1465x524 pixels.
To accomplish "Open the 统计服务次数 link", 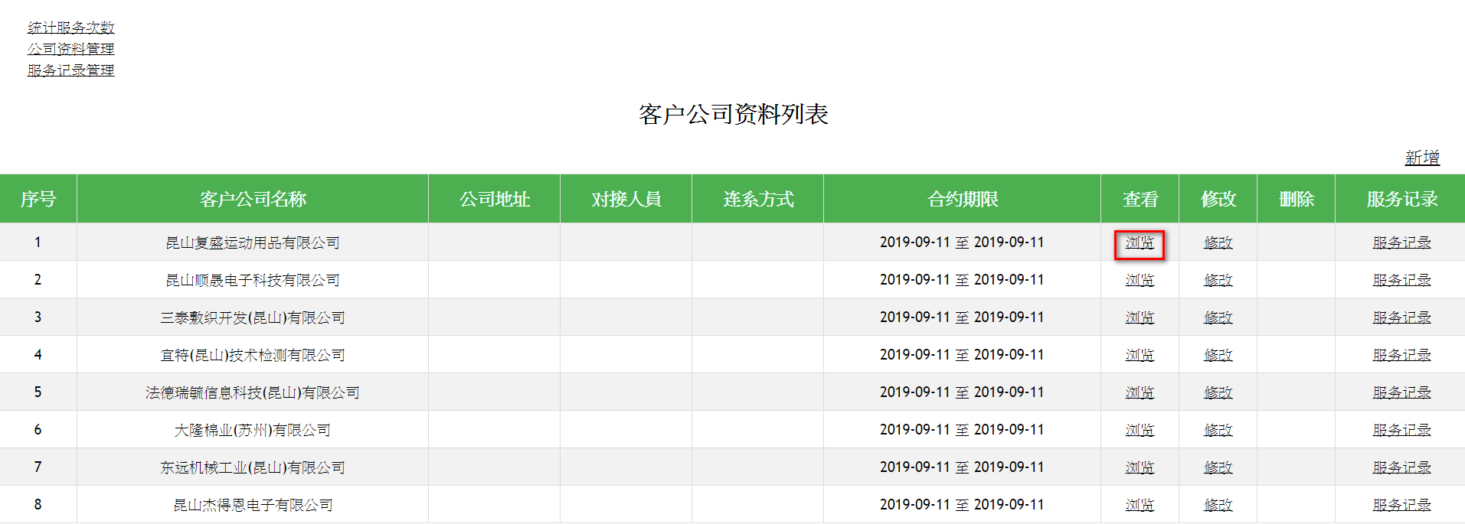I will [x=70, y=28].
